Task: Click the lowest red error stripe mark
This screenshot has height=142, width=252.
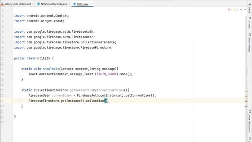Action: 246,106
